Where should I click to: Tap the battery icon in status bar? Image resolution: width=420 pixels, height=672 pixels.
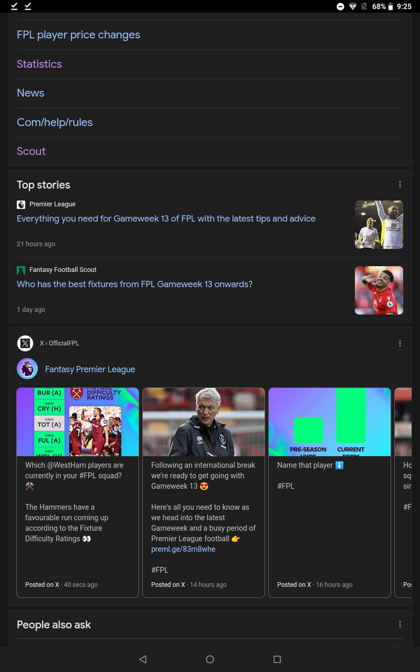392,7
